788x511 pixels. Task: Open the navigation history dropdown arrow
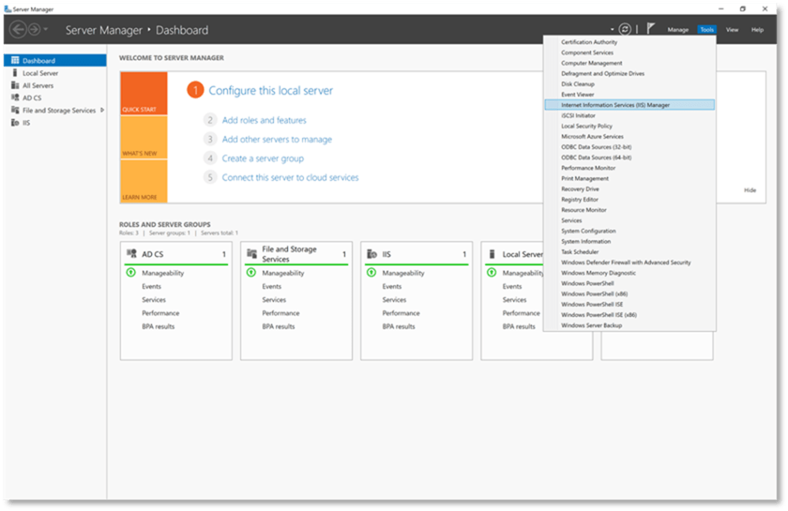46,29
